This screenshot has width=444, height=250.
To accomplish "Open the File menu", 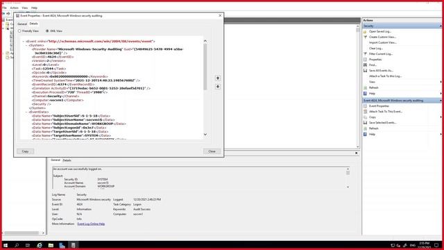I will coord(4,8).
